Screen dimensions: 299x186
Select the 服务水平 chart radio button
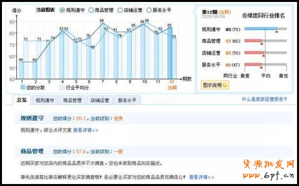pyautogui.click(x=149, y=10)
